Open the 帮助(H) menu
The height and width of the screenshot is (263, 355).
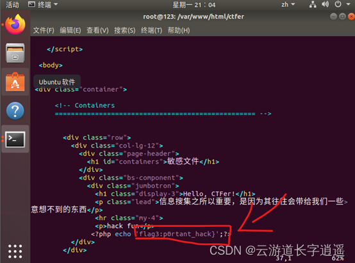click(179, 30)
